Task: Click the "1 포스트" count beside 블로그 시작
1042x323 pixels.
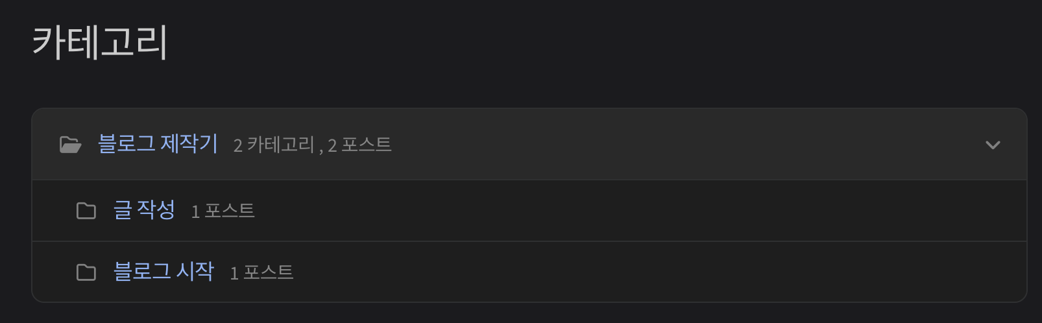Action: [x=261, y=273]
